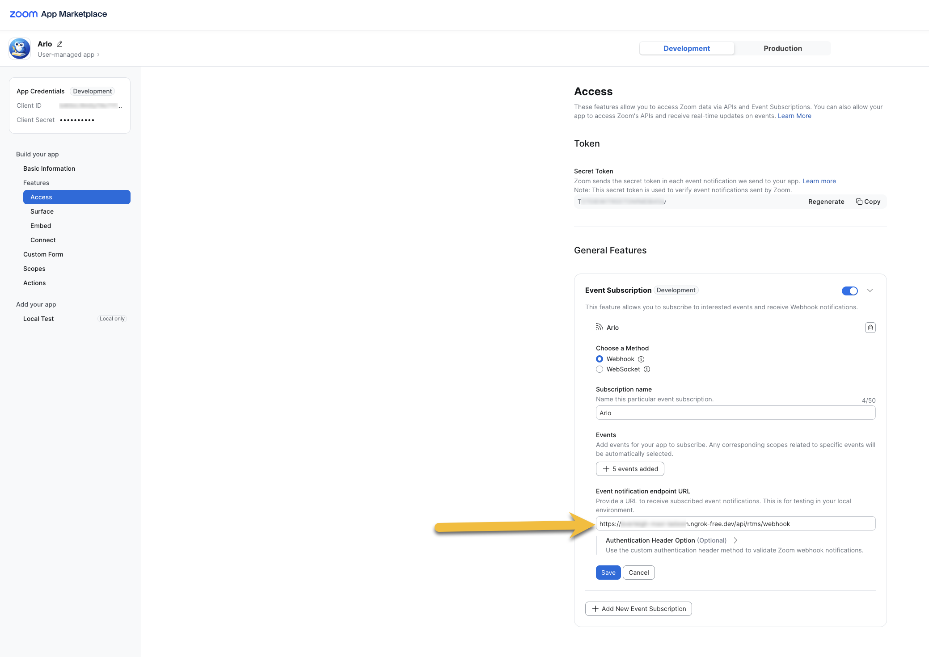Click the Zoom App Marketplace logo
This screenshot has height=657, width=929.
(58, 14)
